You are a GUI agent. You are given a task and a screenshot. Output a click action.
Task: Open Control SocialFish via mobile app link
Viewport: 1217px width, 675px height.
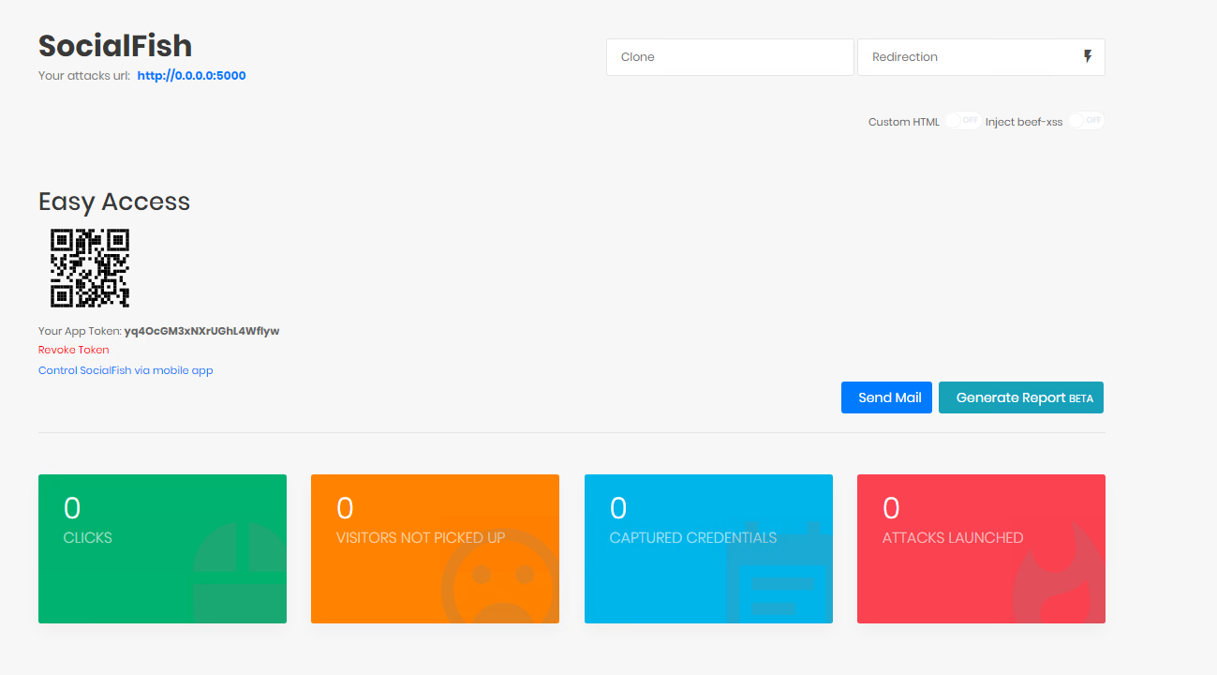[x=126, y=370]
